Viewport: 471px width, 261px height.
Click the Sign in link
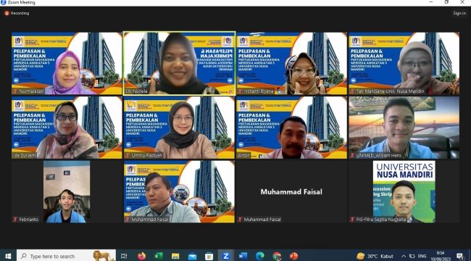(x=459, y=13)
